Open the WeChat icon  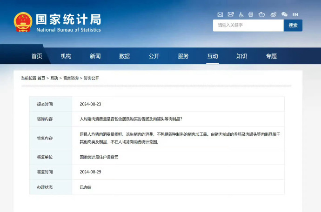click(284, 14)
